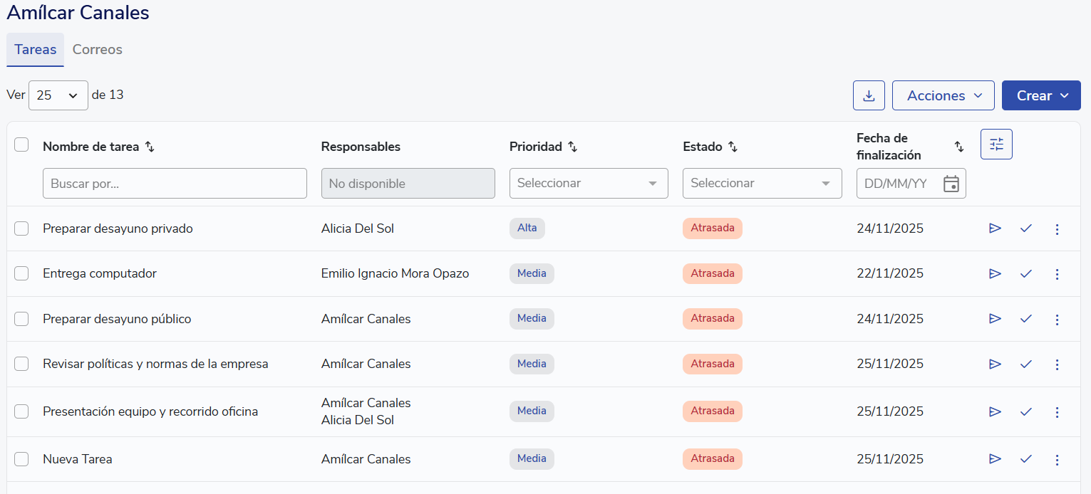Focus the Buscar por task name field
Viewport: 1091px width, 494px height.
pyautogui.click(x=175, y=183)
